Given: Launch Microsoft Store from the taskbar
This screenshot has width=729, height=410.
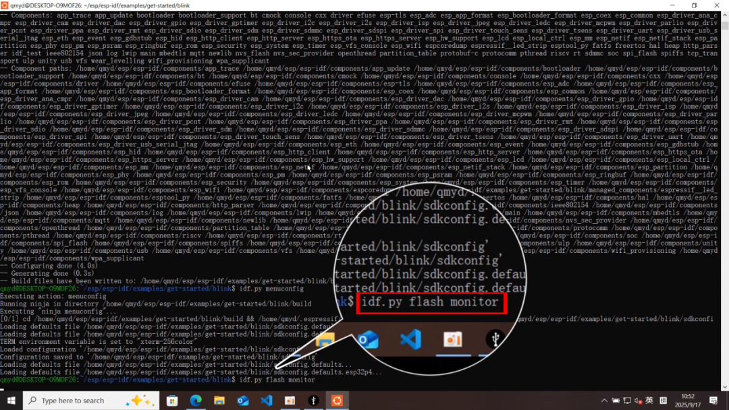Looking at the screenshot, I should click(173, 401).
